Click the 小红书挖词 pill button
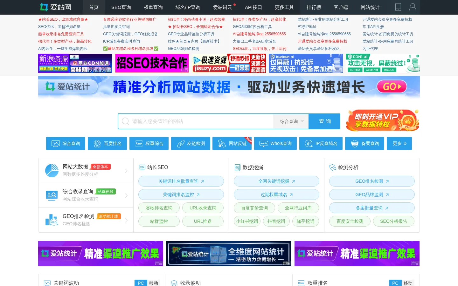458x286 pixels. pos(247,221)
